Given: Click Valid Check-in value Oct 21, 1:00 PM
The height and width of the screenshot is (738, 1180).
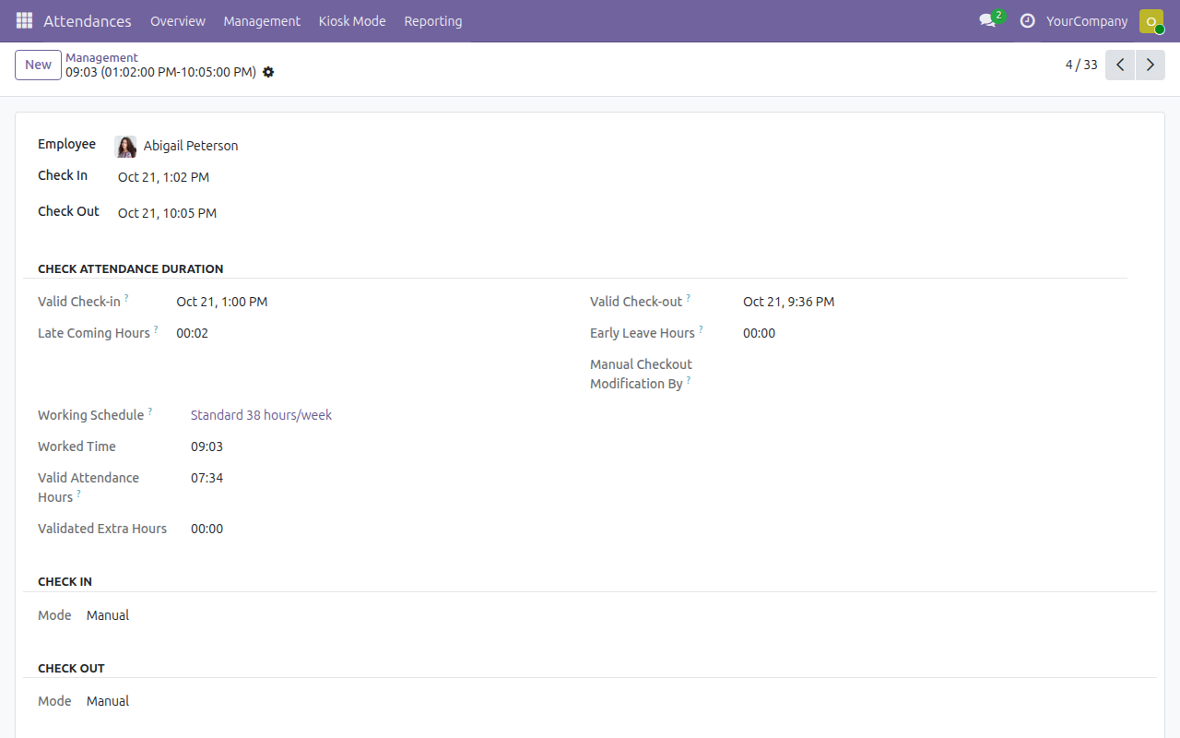Looking at the screenshot, I should click(222, 302).
